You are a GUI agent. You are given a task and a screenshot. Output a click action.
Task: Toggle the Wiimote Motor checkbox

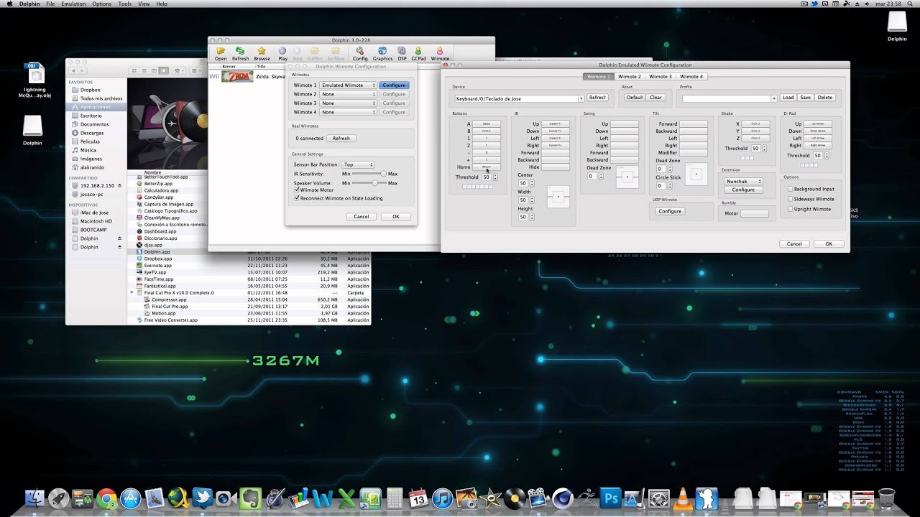coord(297,190)
